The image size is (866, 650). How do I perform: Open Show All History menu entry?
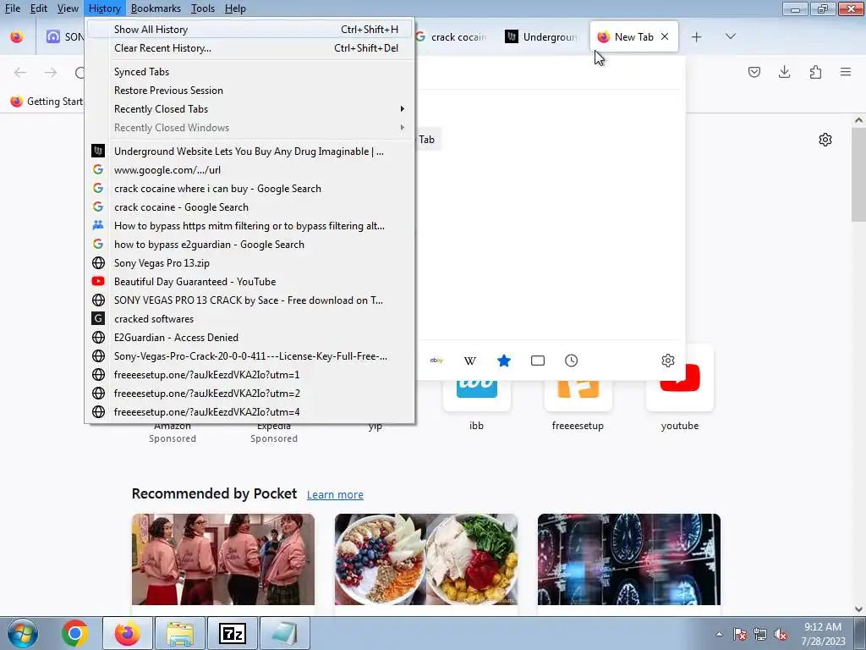pyautogui.click(x=249, y=30)
